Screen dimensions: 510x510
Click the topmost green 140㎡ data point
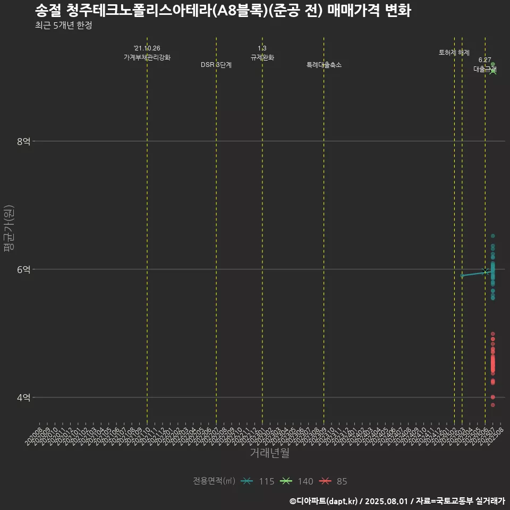click(x=493, y=64)
